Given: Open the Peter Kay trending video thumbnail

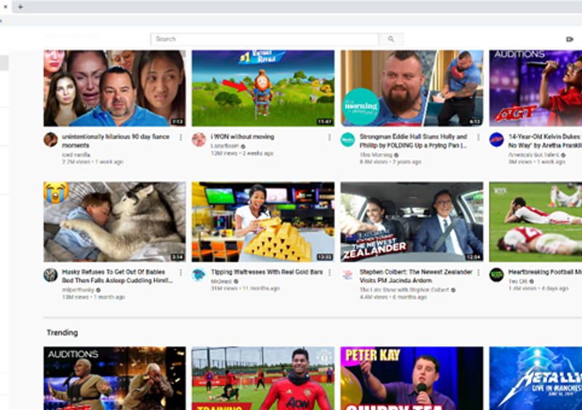Looking at the screenshot, I should [x=412, y=378].
